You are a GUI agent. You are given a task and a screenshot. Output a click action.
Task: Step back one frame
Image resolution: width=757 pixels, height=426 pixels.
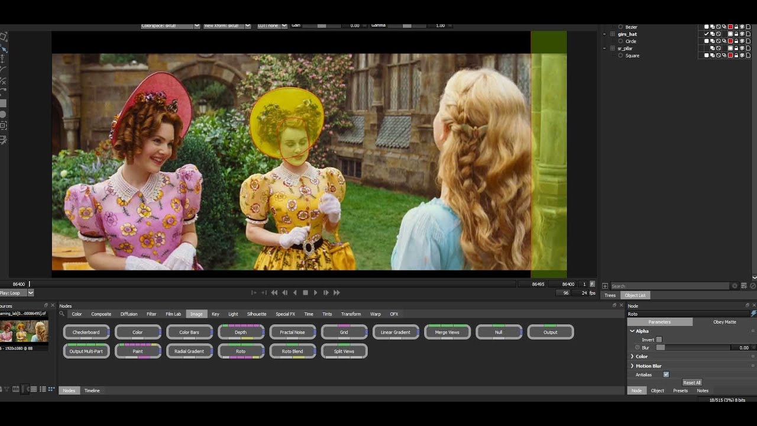(x=284, y=292)
